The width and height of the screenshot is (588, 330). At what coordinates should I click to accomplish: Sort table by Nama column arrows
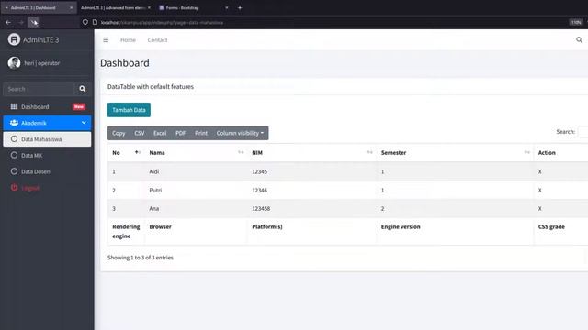[241, 152]
